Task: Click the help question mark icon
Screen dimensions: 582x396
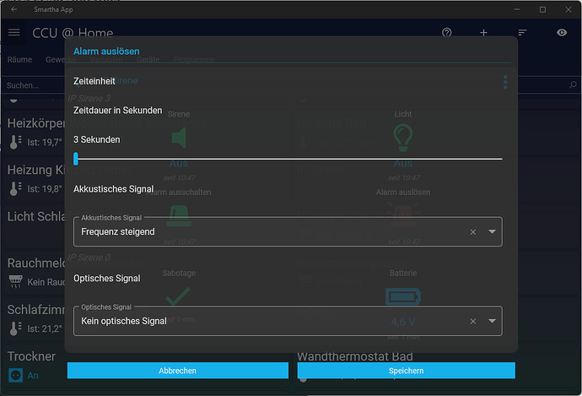Action: (x=447, y=32)
